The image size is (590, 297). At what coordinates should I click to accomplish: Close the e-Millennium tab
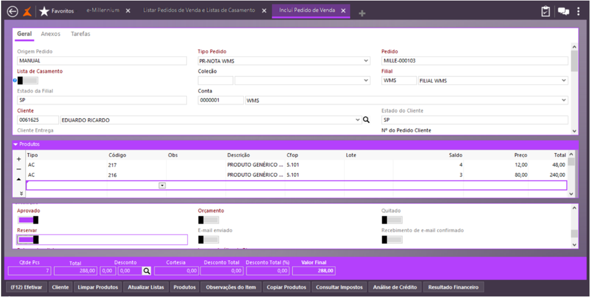point(128,11)
